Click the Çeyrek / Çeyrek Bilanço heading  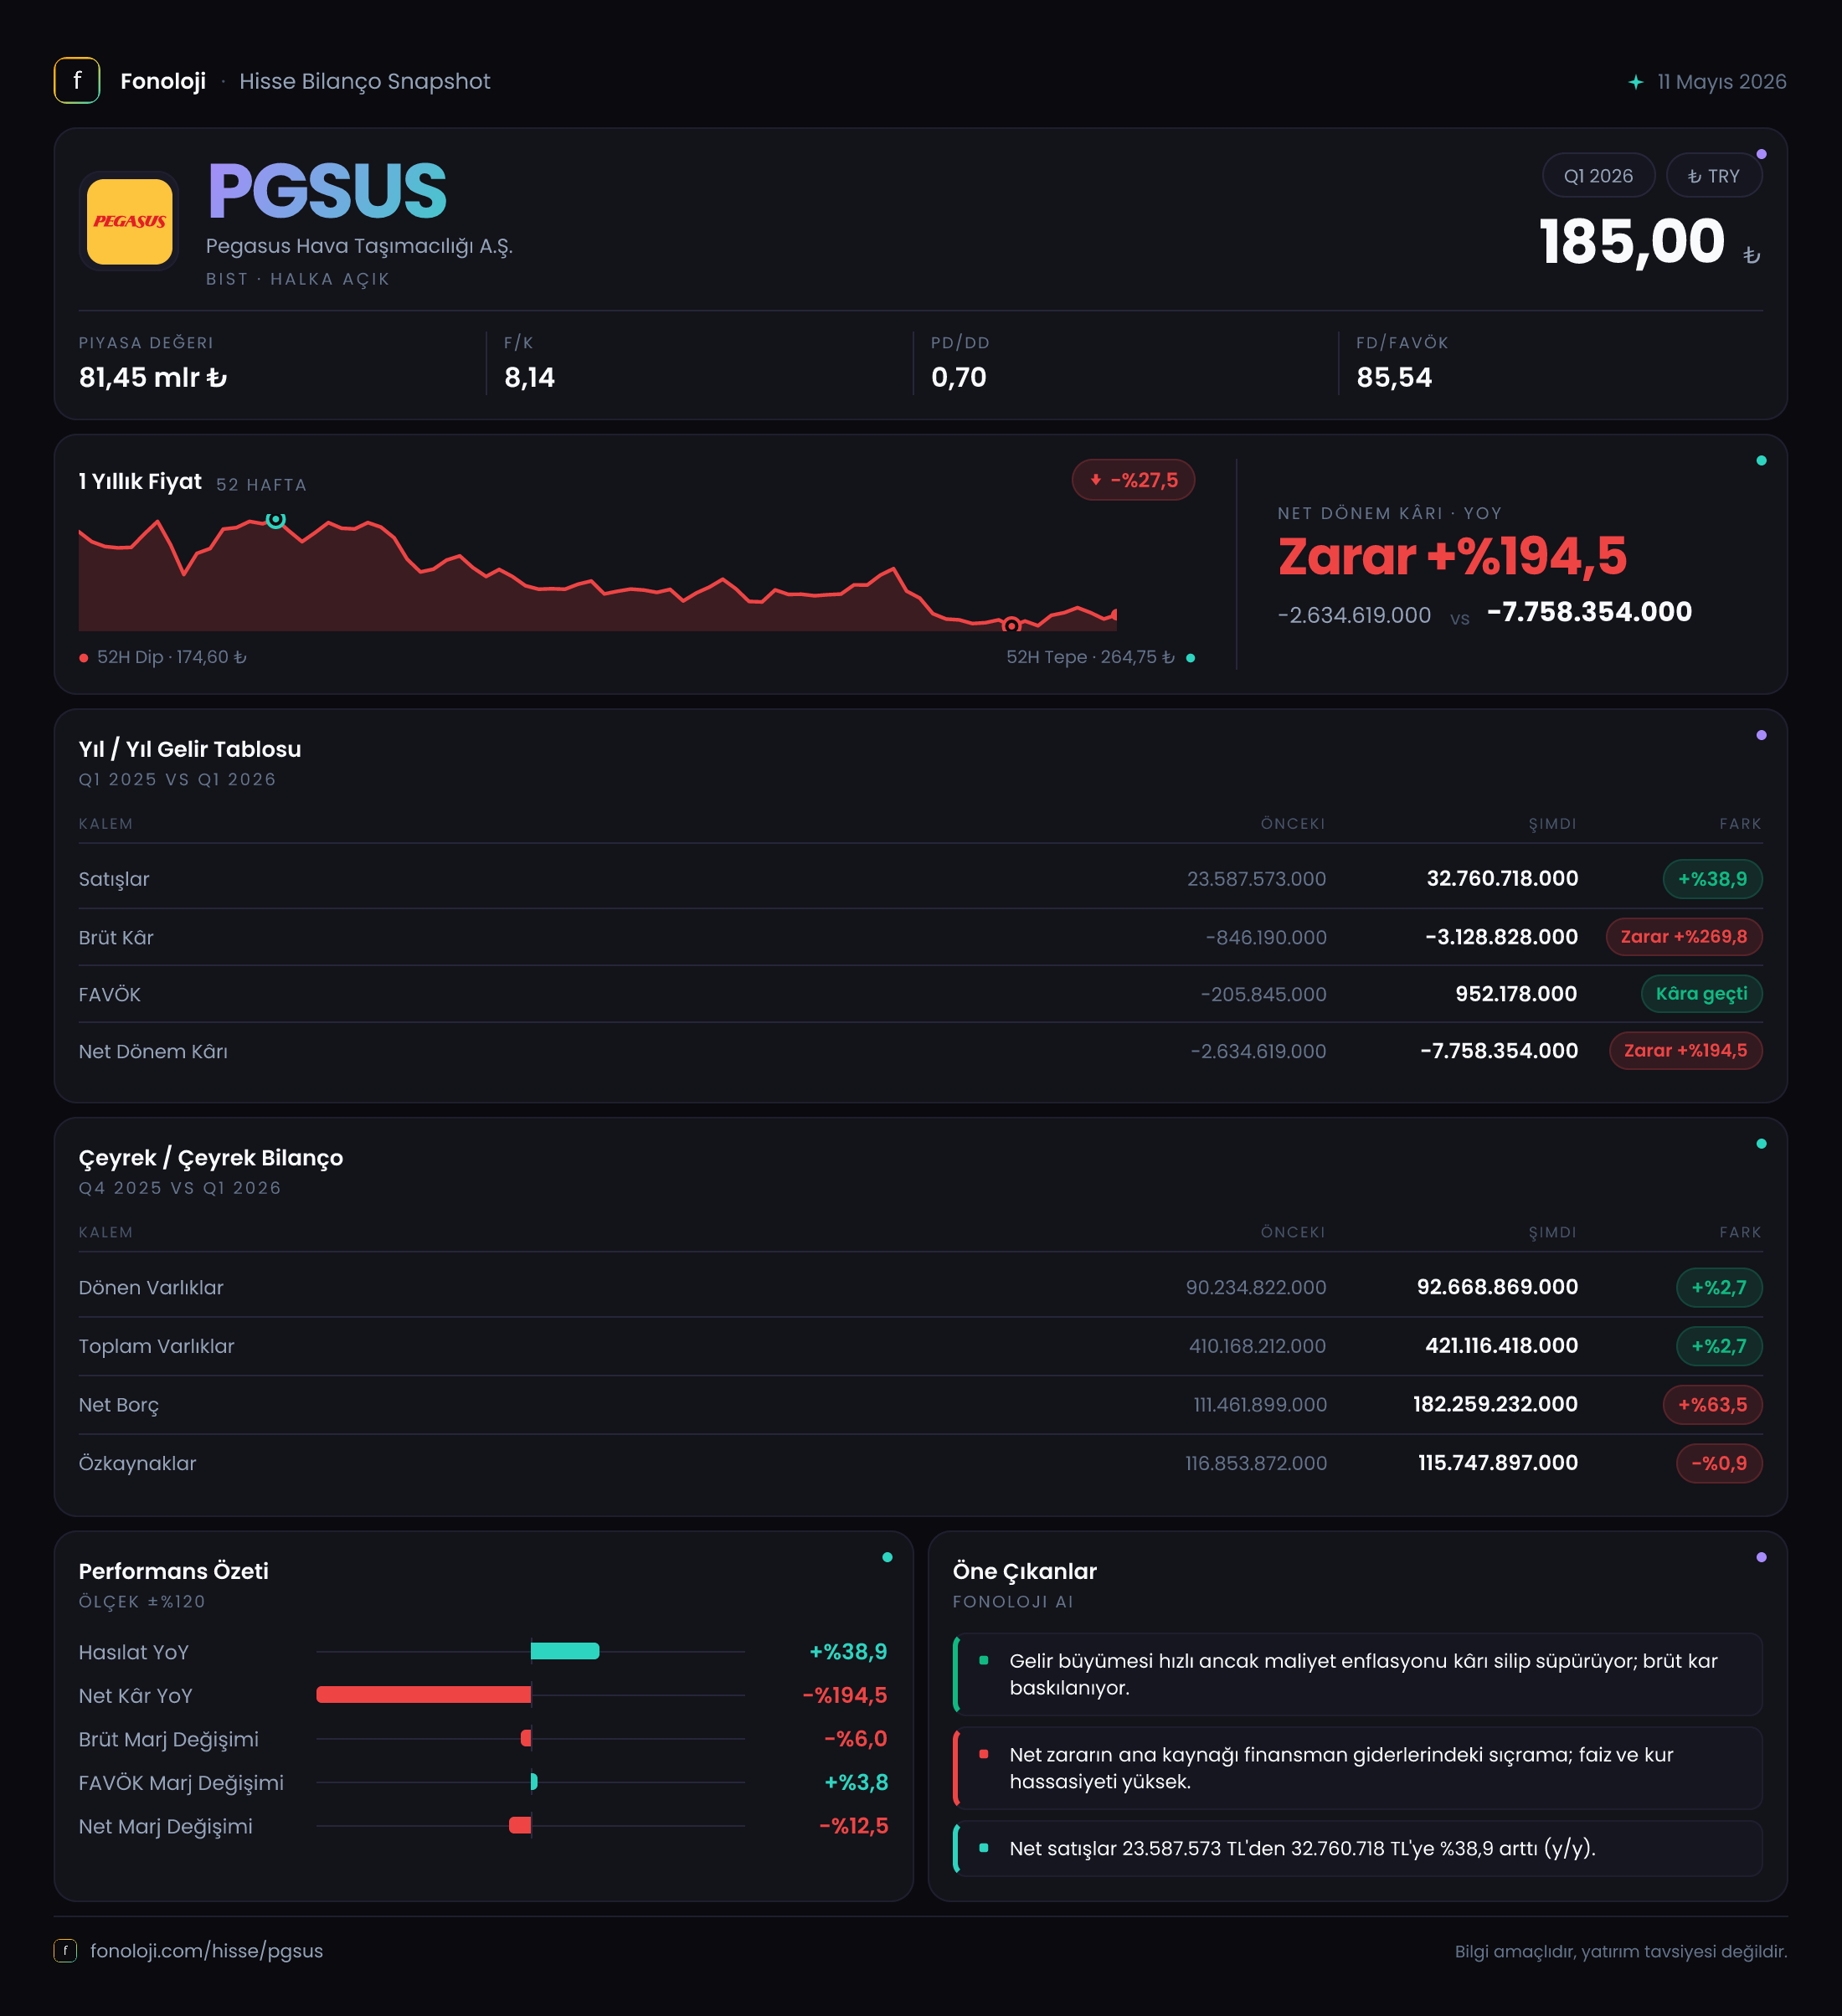(211, 1158)
